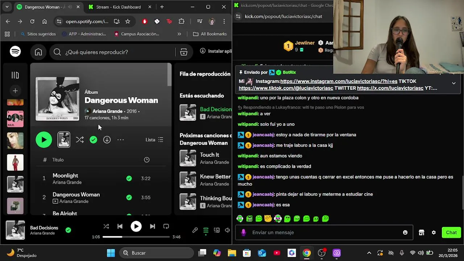Click the main play button in the player bar
This screenshot has height=261, width=464.
click(136, 226)
